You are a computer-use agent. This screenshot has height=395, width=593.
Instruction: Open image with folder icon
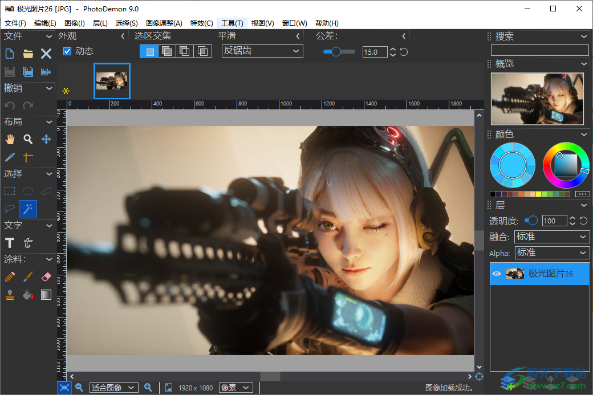pos(28,54)
